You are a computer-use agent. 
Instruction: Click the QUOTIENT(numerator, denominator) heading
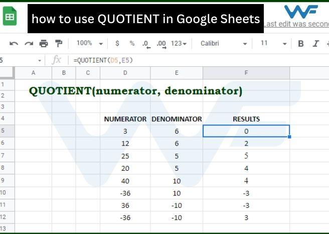135,91
